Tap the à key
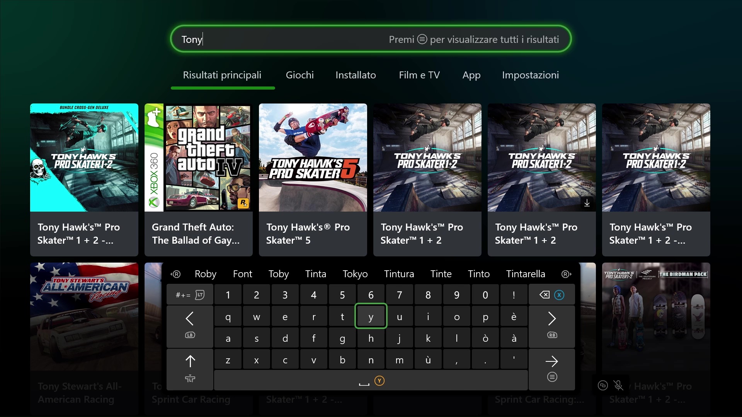The height and width of the screenshot is (417, 742). (514, 338)
